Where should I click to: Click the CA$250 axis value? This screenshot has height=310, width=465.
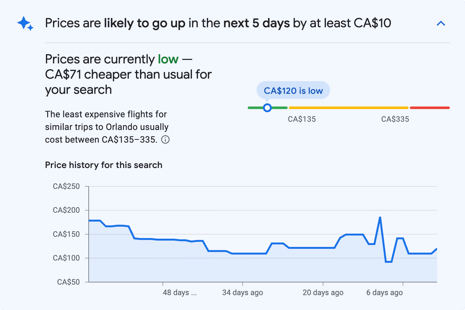(x=67, y=186)
